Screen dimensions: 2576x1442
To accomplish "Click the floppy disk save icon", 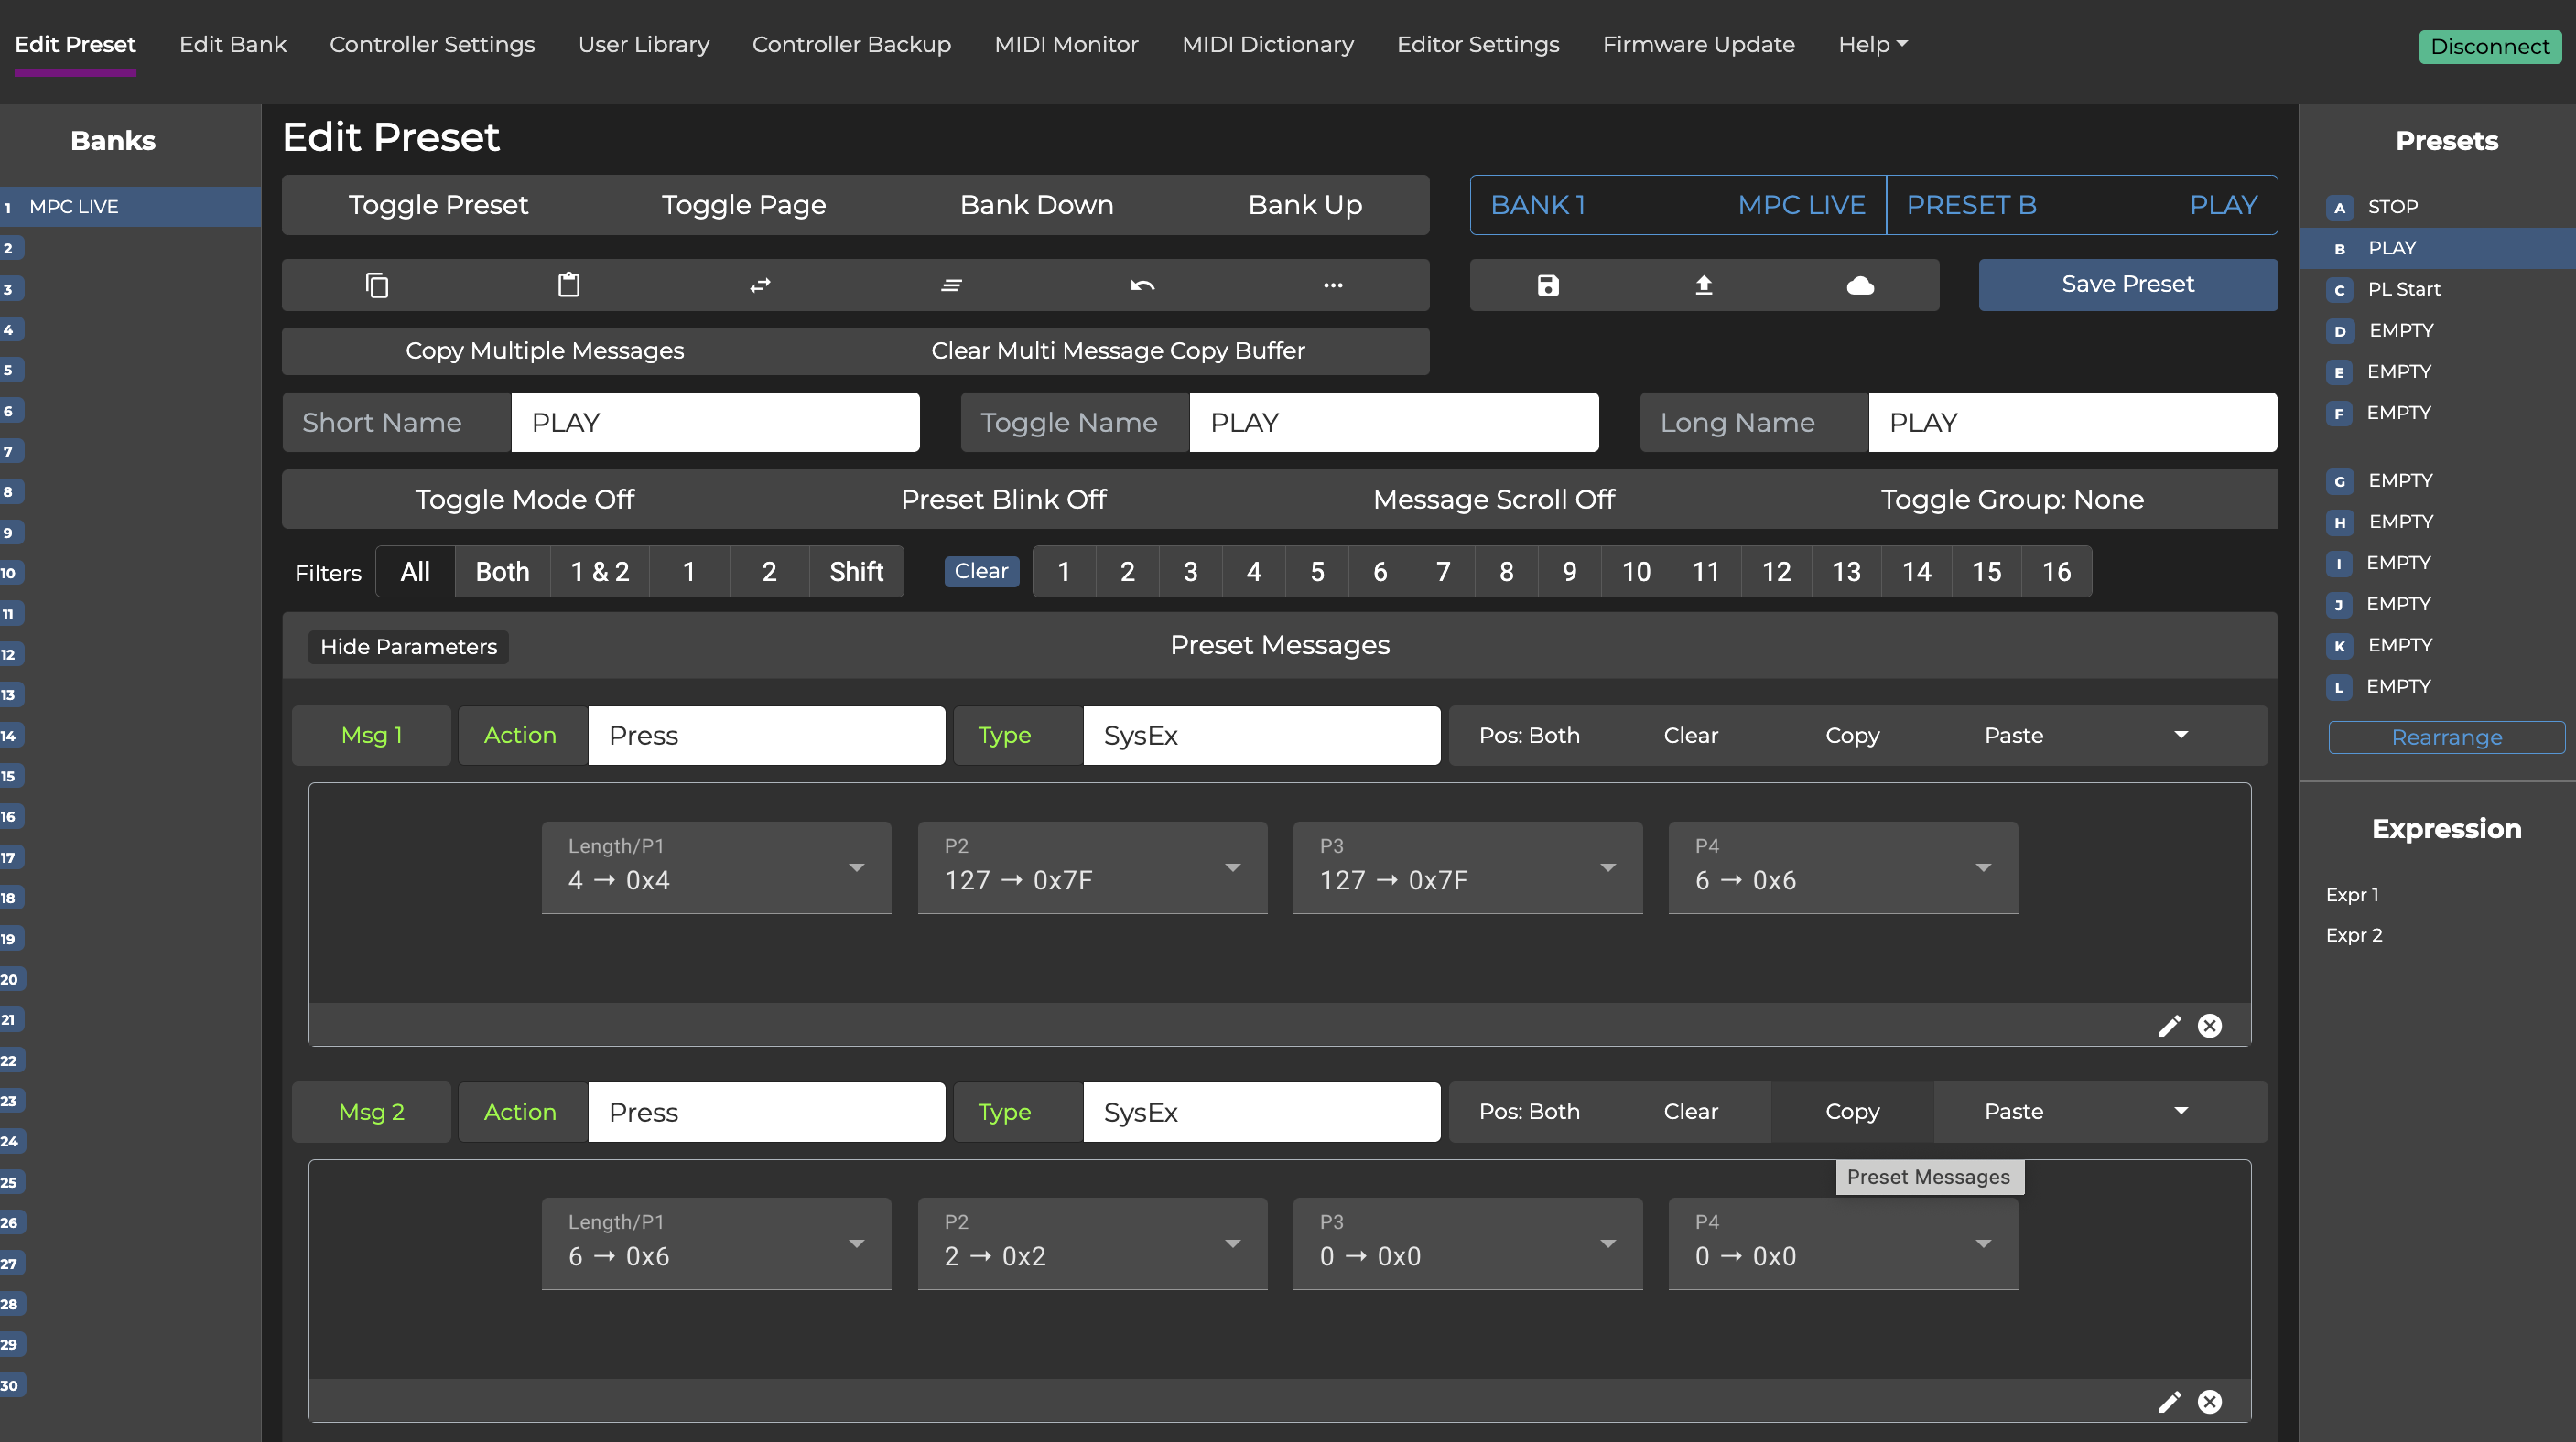I will [1547, 285].
